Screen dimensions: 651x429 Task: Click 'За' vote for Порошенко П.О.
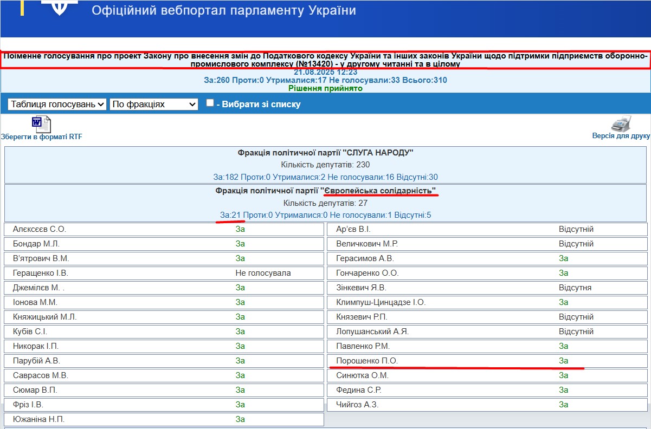click(564, 361)
